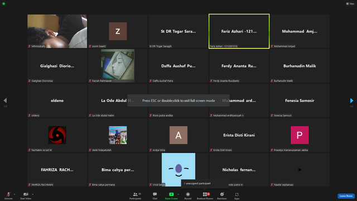Select Prasetyo's pink letter P avatar
Screen dimensions: 357x201
[300, 135]
